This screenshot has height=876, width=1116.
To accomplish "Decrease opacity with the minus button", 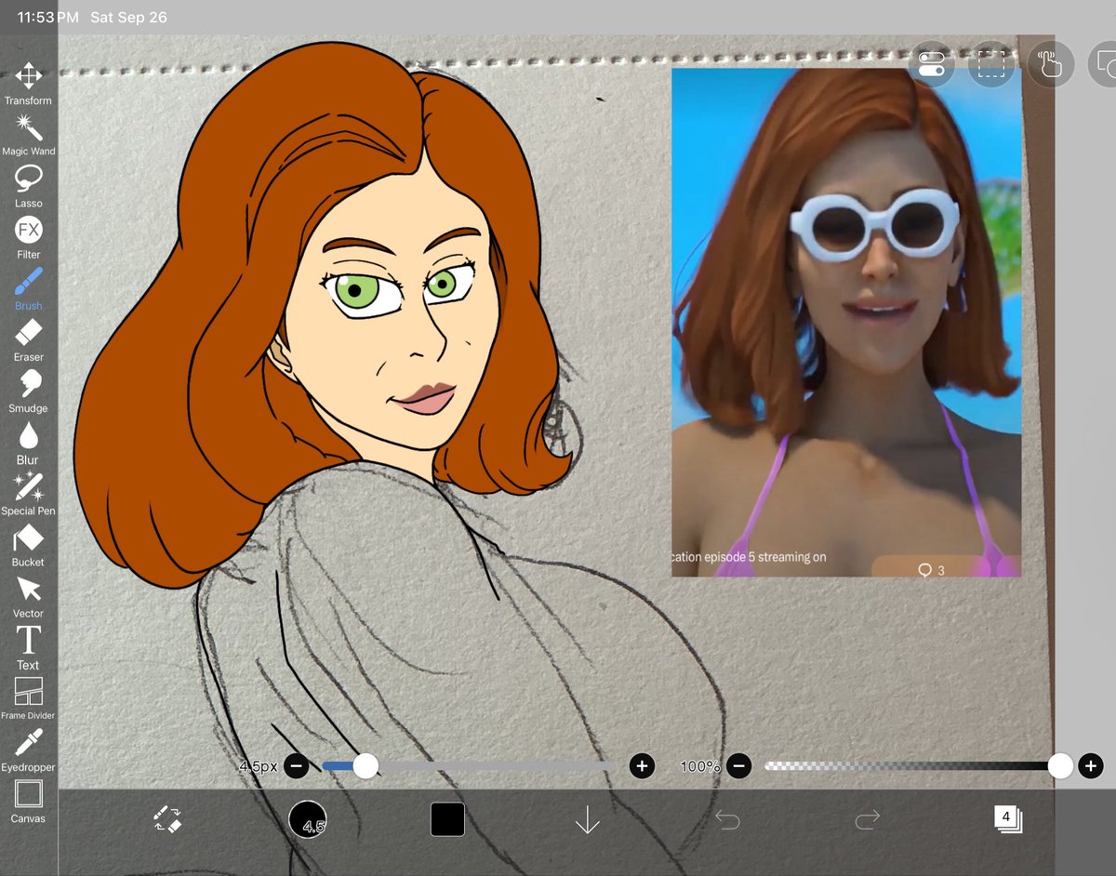I will (x=739, y=766).
